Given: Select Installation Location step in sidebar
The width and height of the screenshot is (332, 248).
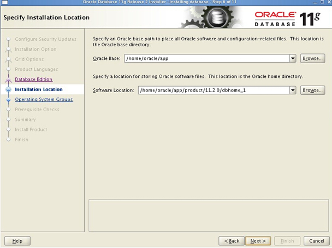Looking at the screenshot, I should 38,89.
